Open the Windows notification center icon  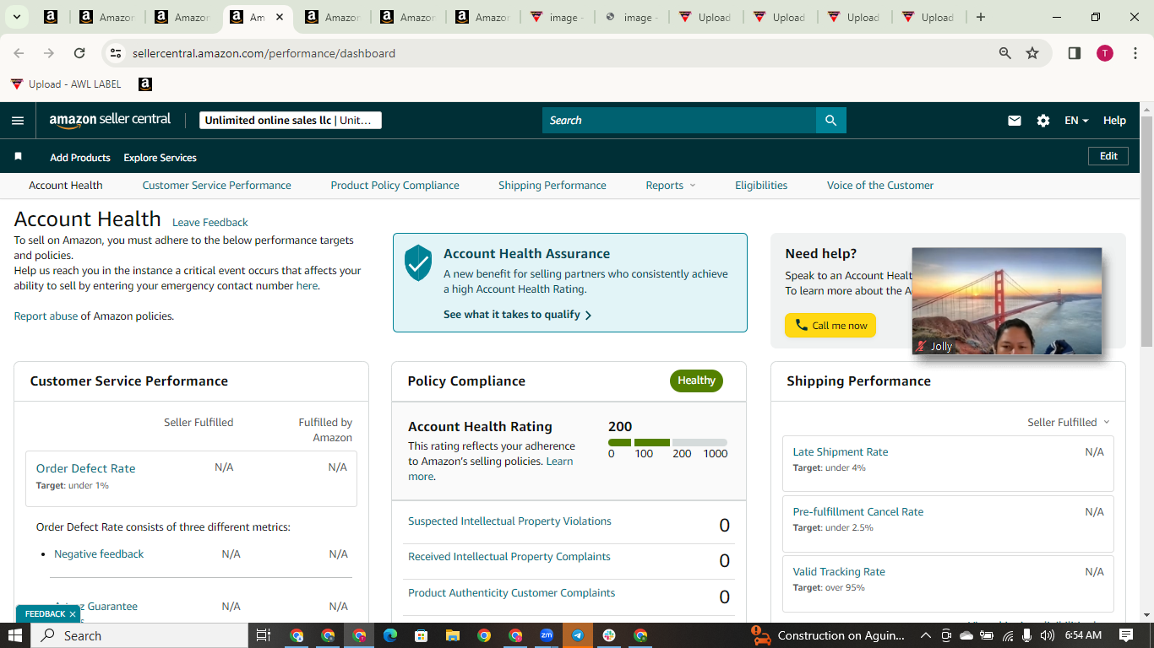click(x=1126, y=635)
